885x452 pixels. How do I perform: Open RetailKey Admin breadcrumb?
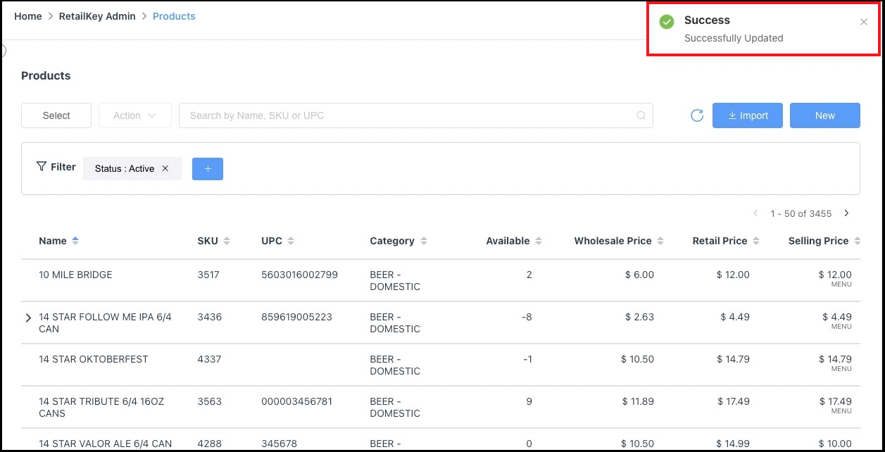point(97,16)
